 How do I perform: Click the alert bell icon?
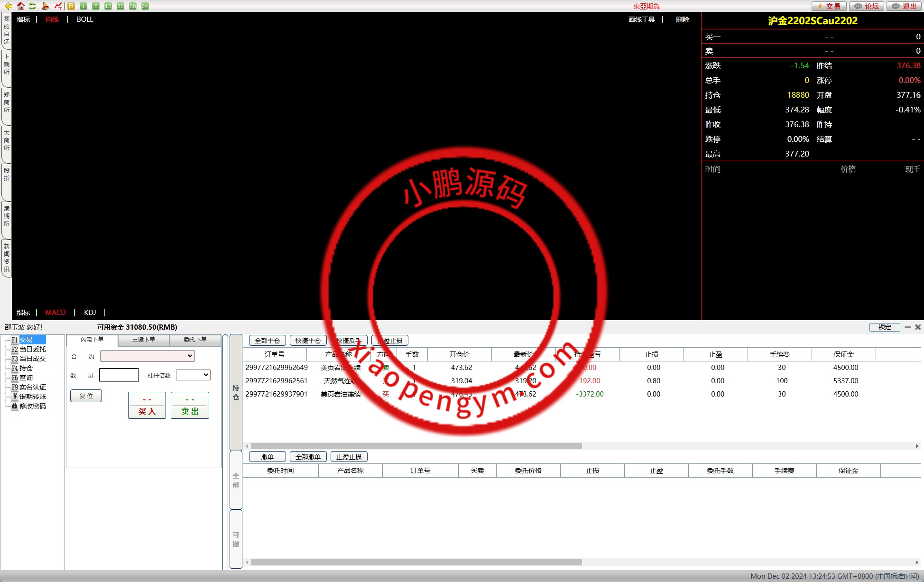[x=45, y=6]
